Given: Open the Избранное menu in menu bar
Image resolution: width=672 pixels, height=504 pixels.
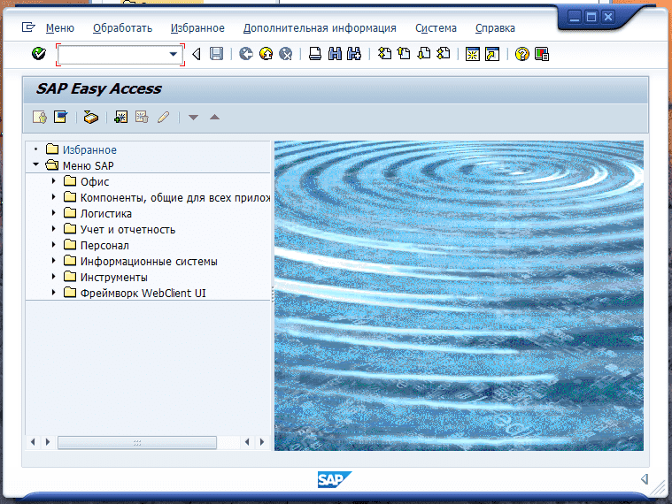Looking at the screenshot, I should point(197,27).
